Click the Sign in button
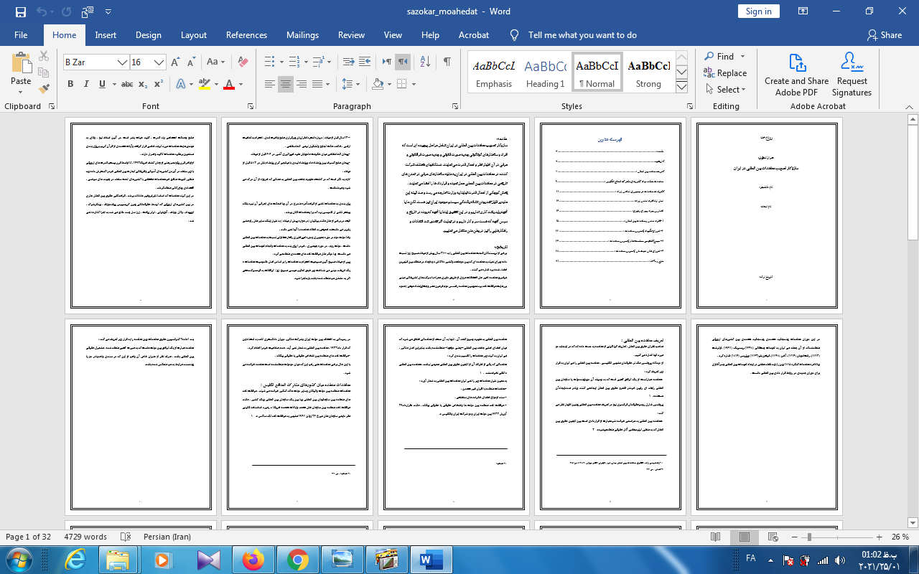The image size is (919, 574). click(x=758, y=11)
